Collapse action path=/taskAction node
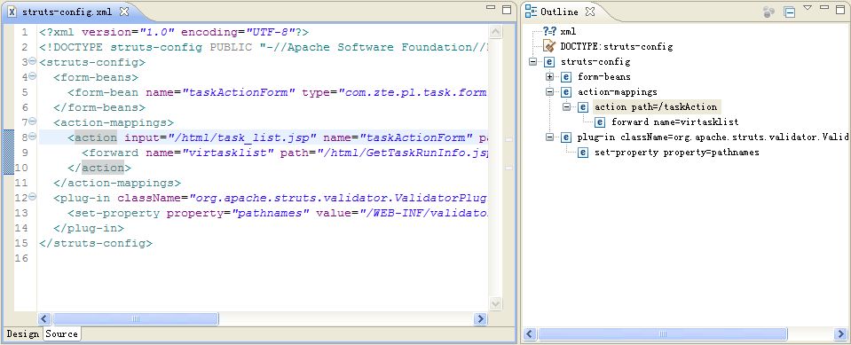This screenshot has height=345, width=851. point(567,107)
